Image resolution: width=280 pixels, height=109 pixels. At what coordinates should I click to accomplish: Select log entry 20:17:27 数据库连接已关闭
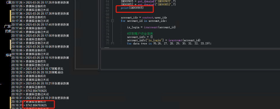30,10
